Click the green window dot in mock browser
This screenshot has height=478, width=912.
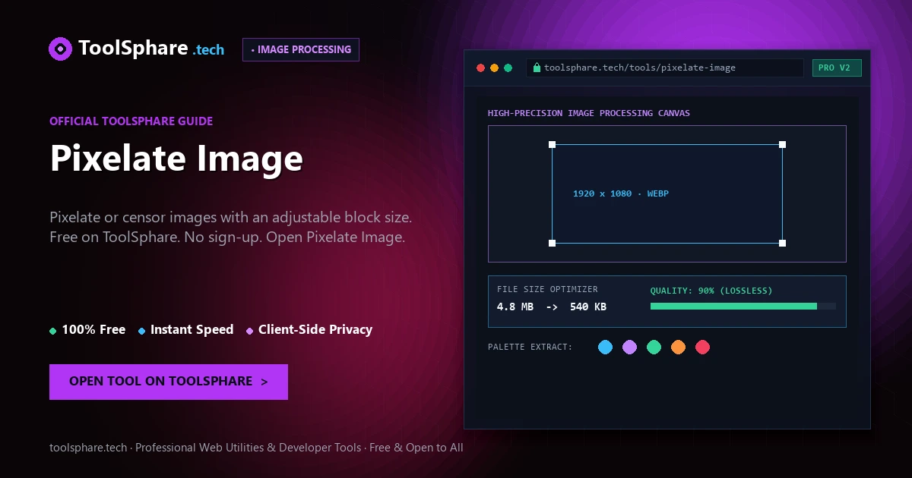point(508,68)
